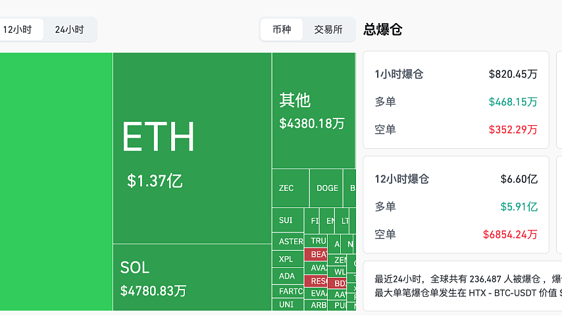The image size is (562, 316).
Task: Select the red BEA treemap cell
Action: pos(316,254)
